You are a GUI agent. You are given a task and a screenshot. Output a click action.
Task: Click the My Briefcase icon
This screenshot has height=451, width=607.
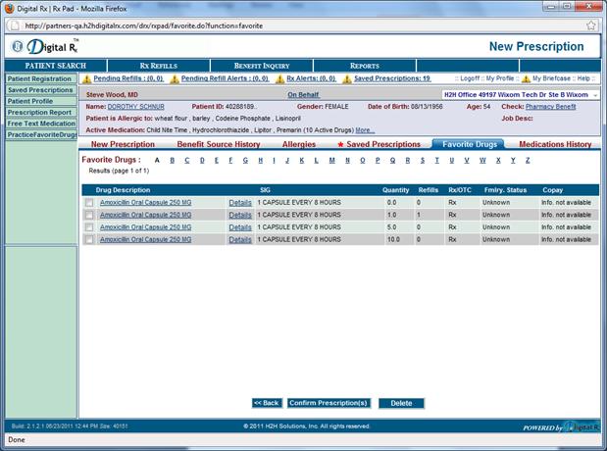(526, 78)
